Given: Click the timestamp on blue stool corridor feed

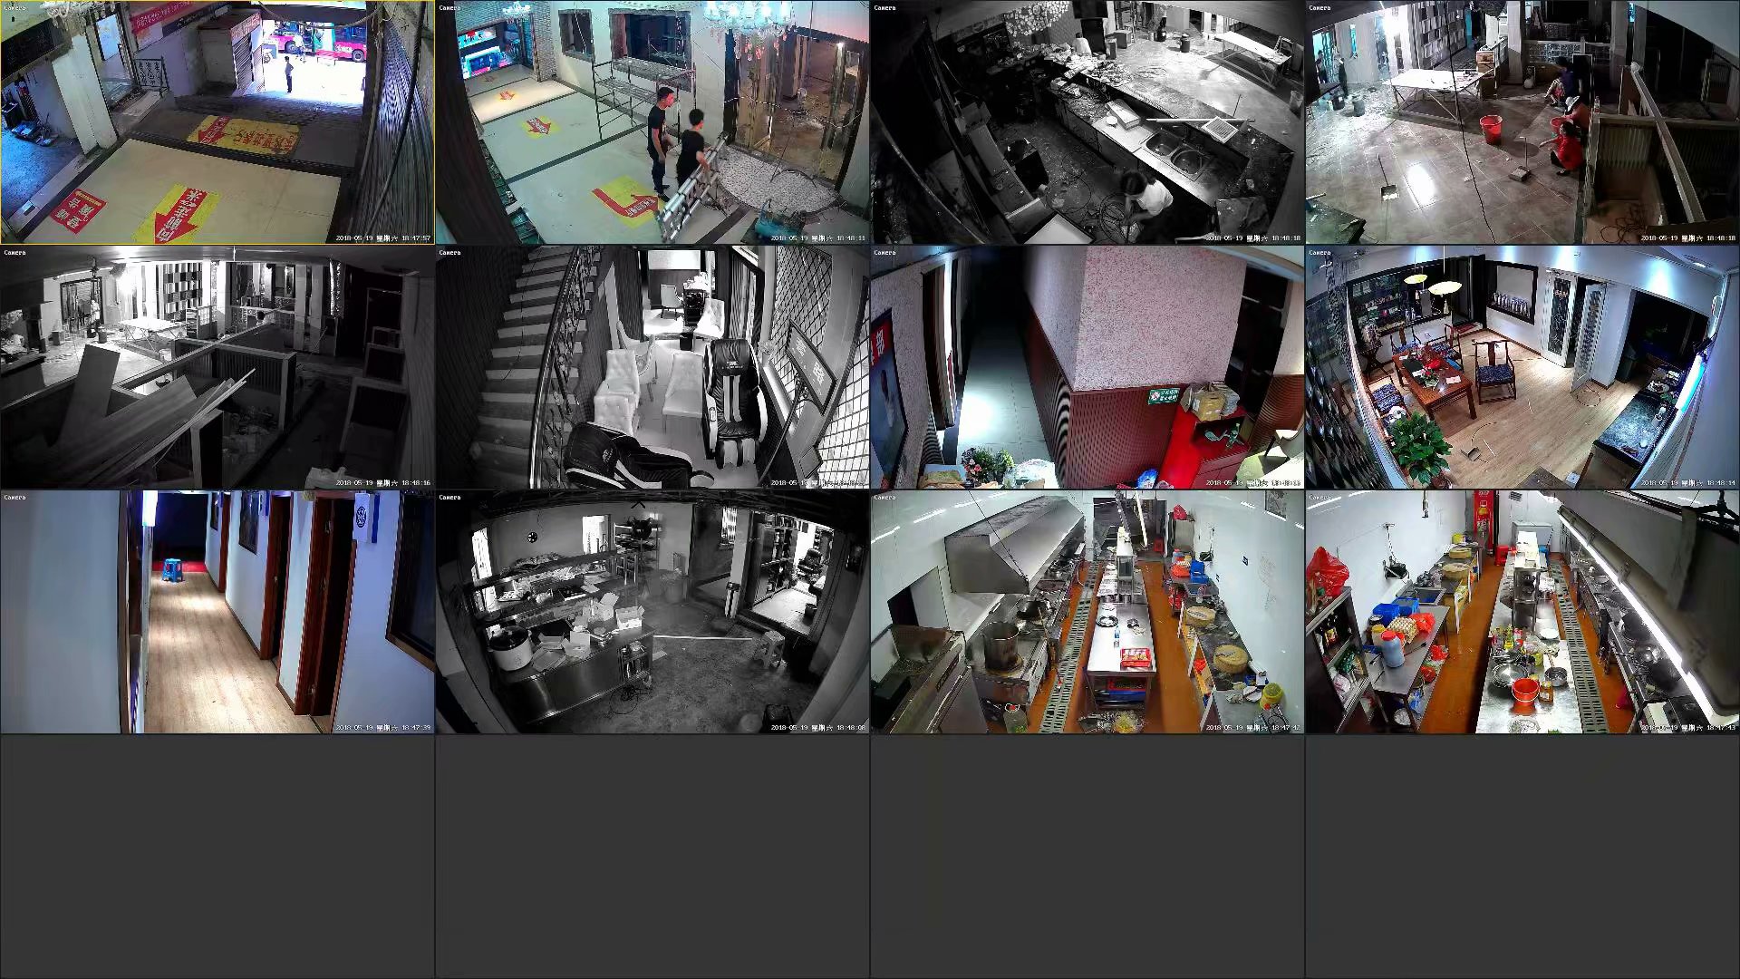Looking at the screenshot, I should 382,727.
